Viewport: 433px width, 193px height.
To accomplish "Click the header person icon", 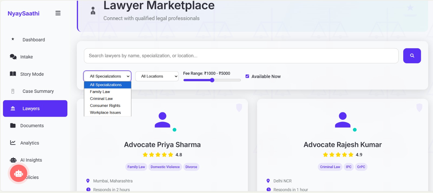I will click(x=93, y=11).
